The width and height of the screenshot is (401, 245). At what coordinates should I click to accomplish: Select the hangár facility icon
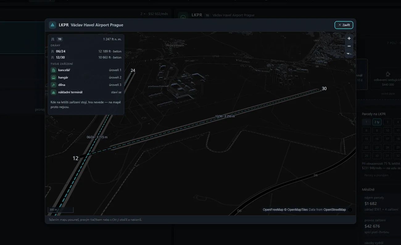(x=53, y=78)
